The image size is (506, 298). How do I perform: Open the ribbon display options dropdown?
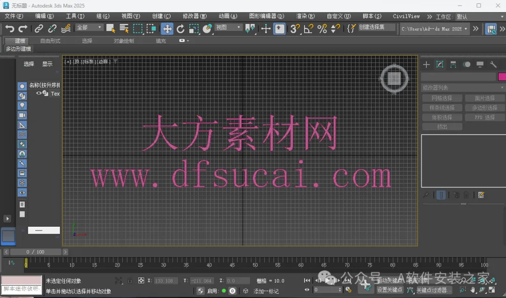[184, 41]
